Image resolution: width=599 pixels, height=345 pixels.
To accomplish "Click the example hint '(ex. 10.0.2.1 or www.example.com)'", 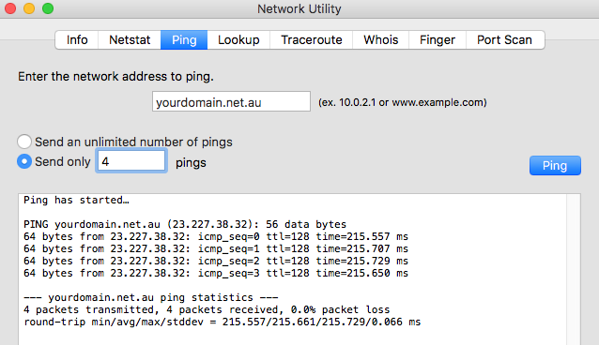I will tap(403, 102).
